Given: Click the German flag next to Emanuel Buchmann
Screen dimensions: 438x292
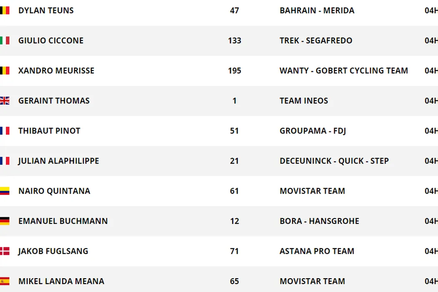Looking at the screenshot, I should (x=5, y=221).
